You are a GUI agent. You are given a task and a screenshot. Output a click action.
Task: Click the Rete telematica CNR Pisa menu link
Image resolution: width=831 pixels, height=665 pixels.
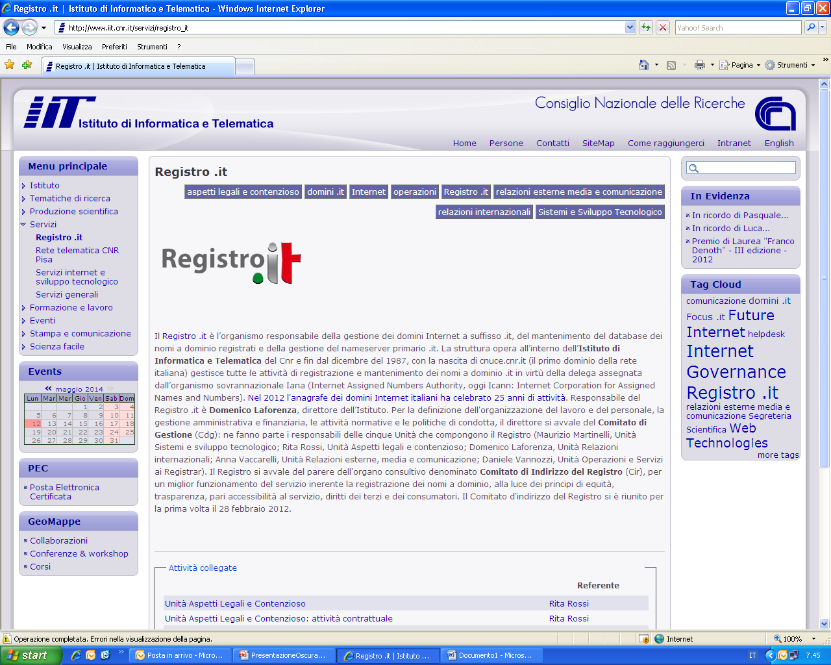pos(77,255)
